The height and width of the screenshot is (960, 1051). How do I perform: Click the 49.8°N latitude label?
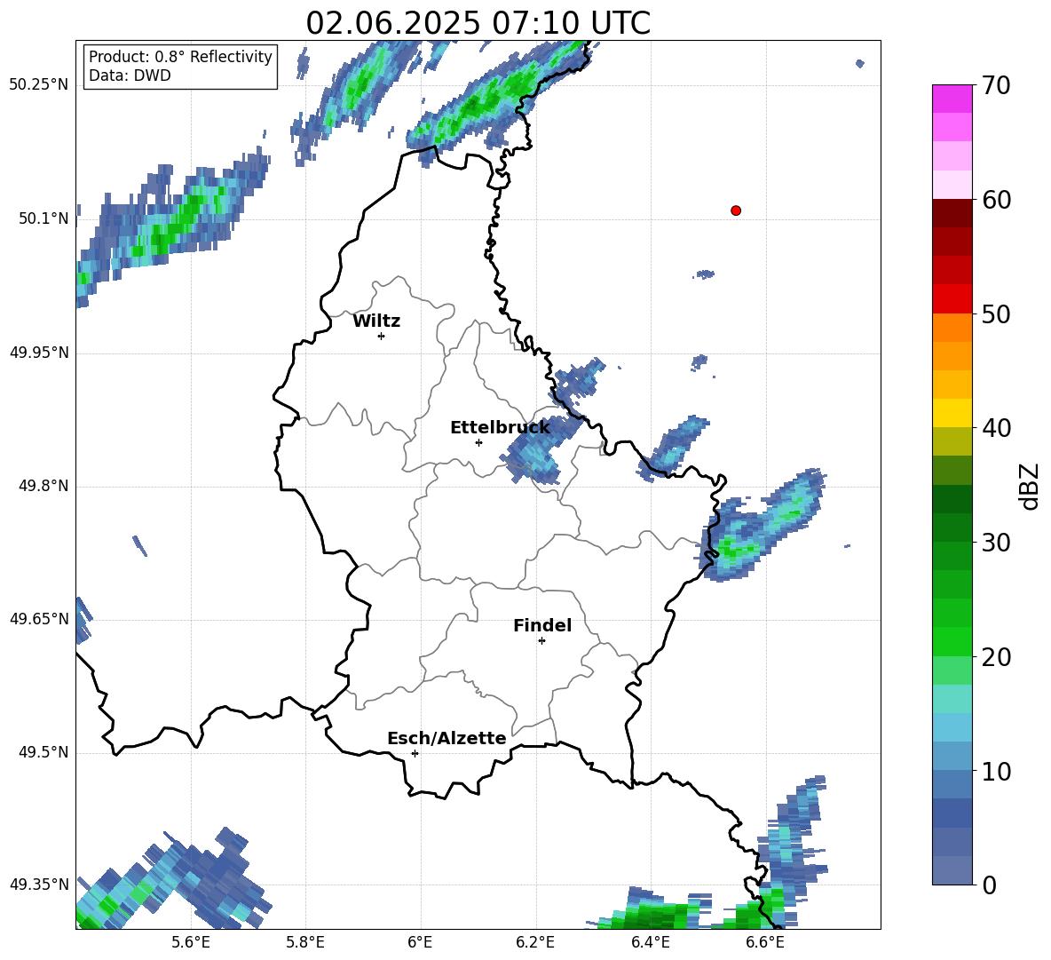tap(43, 486)
